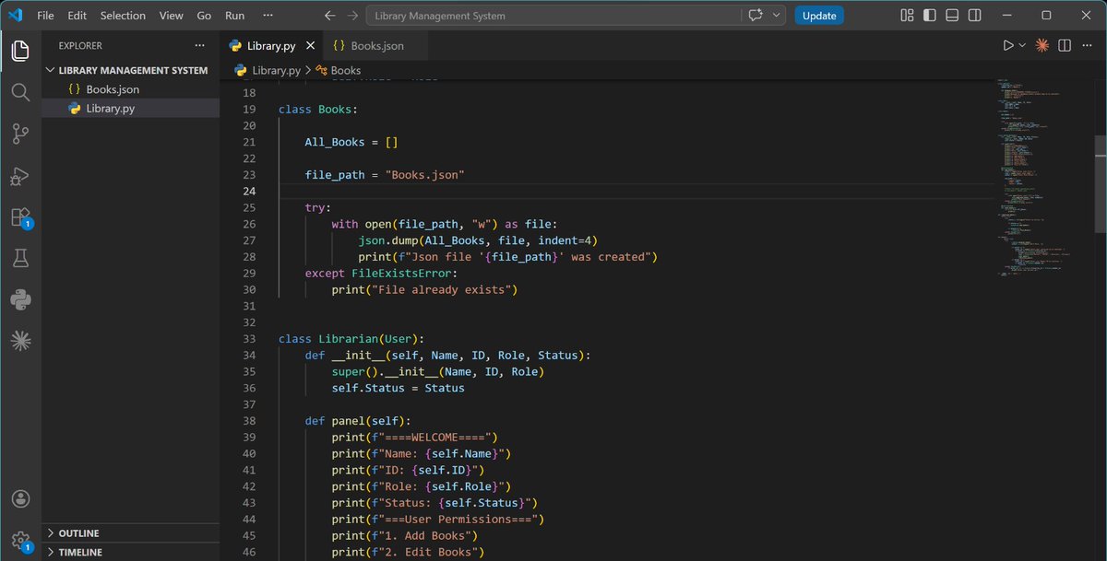
Task: Run the Python file
Action: (x=1008, y=45)
